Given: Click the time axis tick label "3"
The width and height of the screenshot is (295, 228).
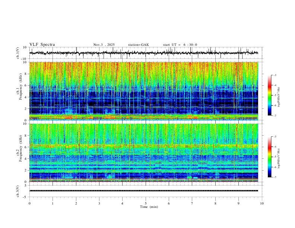Looking at the screenshot, I should tap(99, 203).
